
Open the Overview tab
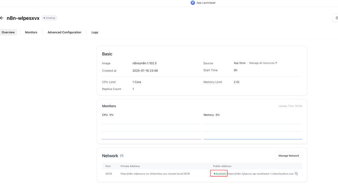(x=8, y=32)
